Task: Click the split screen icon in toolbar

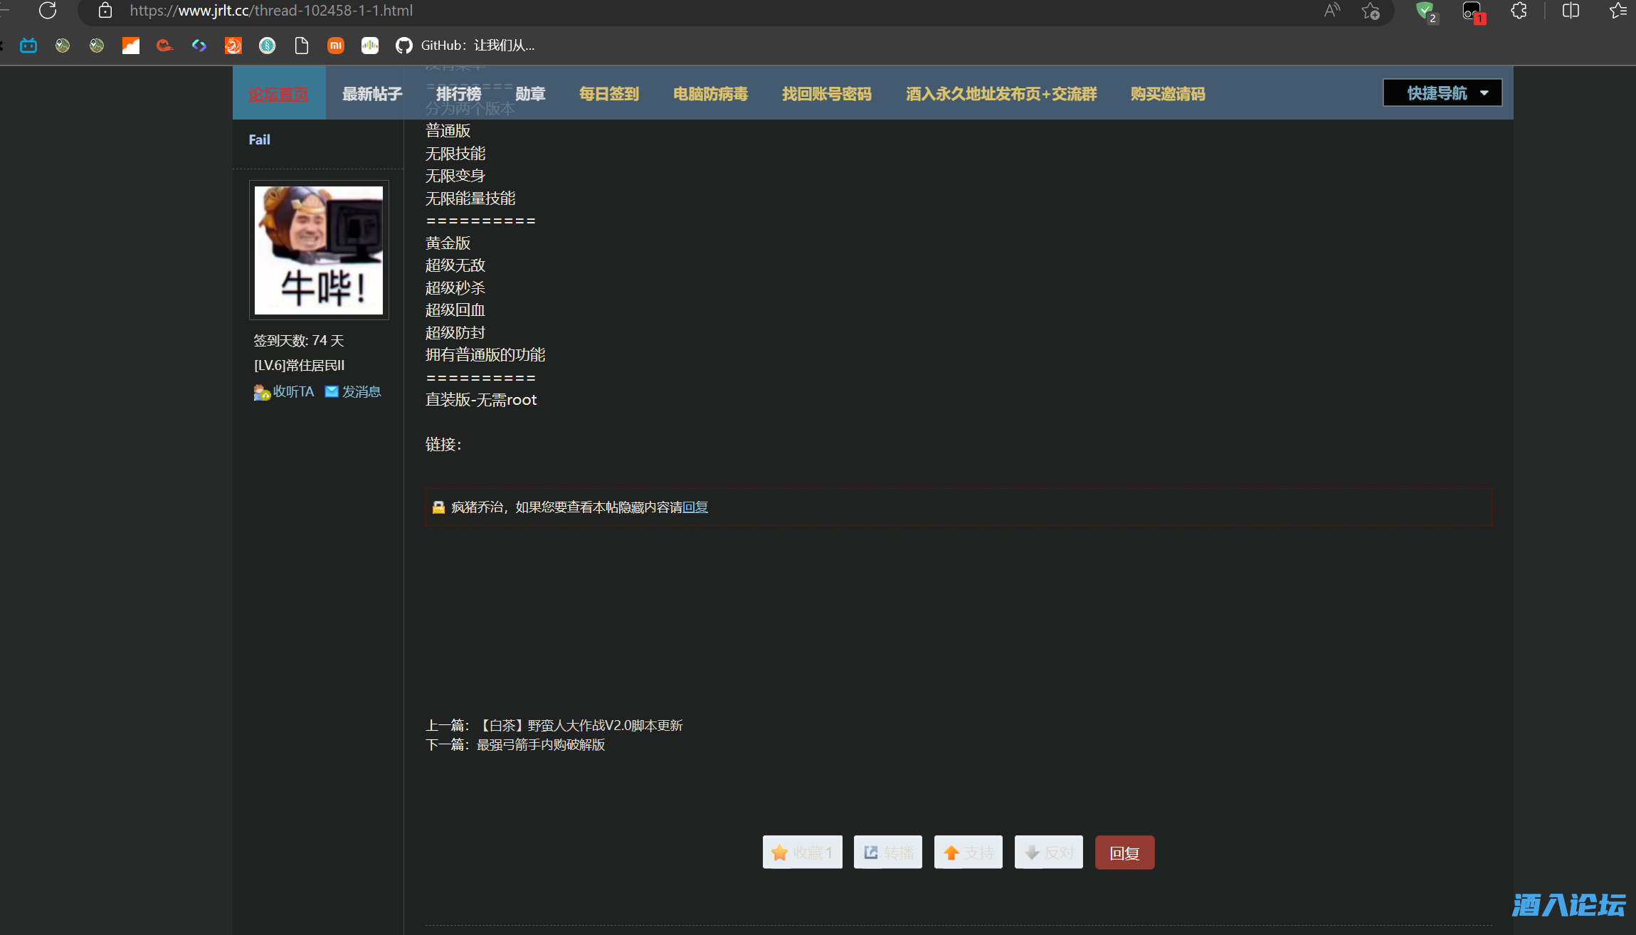Action: (x=1570, y=11)
